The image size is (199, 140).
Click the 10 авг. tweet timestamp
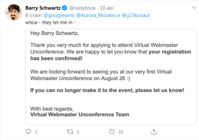[107, 8]
